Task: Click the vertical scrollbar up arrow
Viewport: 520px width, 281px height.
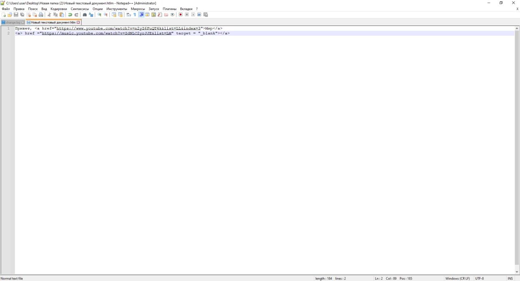Action: pyautogui.click(x=517, y=28)
